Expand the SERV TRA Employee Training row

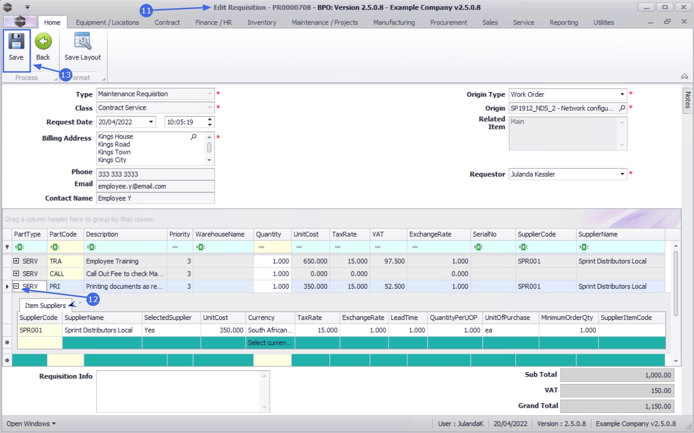tap(16, 261)
